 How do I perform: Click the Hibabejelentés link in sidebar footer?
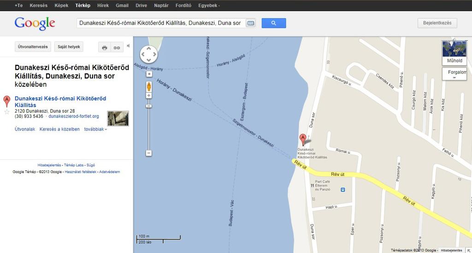point(49,165)
